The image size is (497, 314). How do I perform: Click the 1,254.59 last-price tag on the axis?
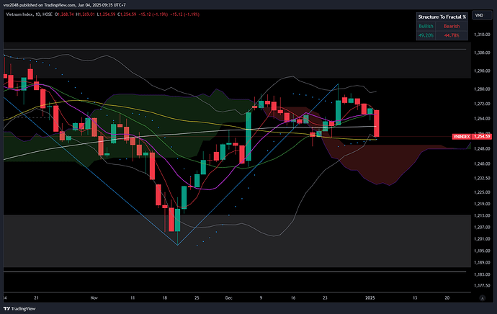[x=482, y=137]
